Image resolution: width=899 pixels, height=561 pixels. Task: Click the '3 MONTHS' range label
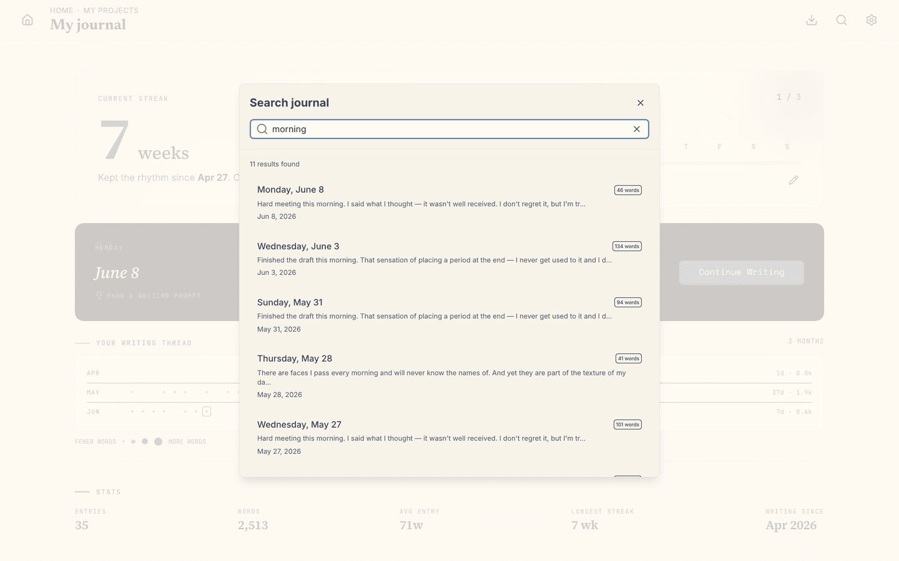tap(806, 341)
